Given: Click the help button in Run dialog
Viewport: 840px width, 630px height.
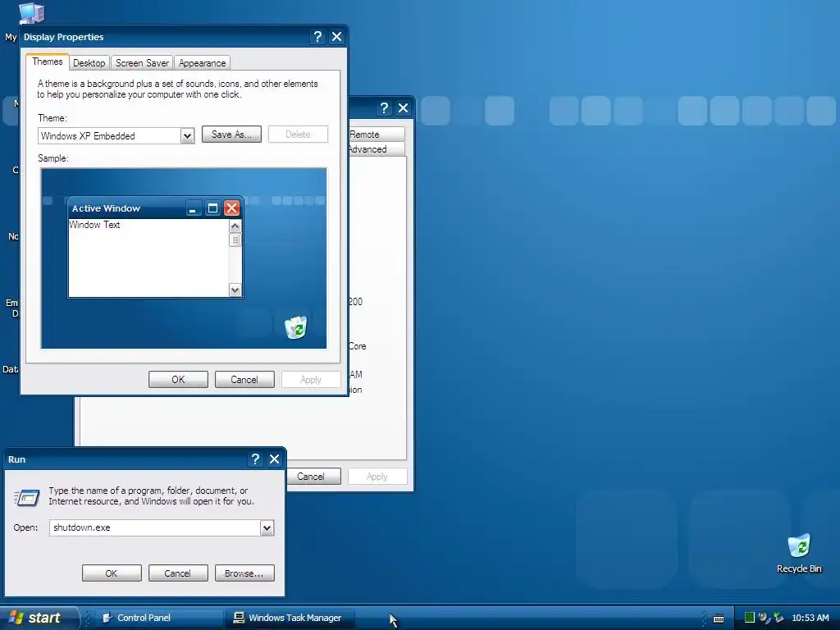Looking at the screenshot, I should pyautogui.click(x=255, y=459).
